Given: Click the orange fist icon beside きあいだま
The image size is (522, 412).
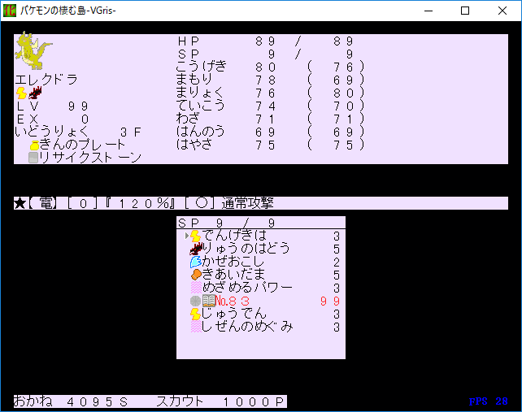Looking at the screenshot, I should coord(197,275).
